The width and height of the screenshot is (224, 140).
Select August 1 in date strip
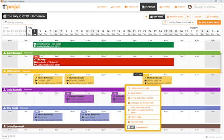coord(192,32)
